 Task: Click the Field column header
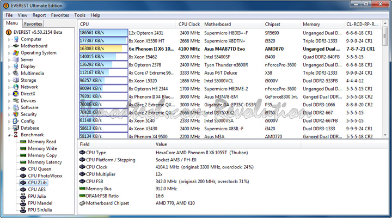115,144
